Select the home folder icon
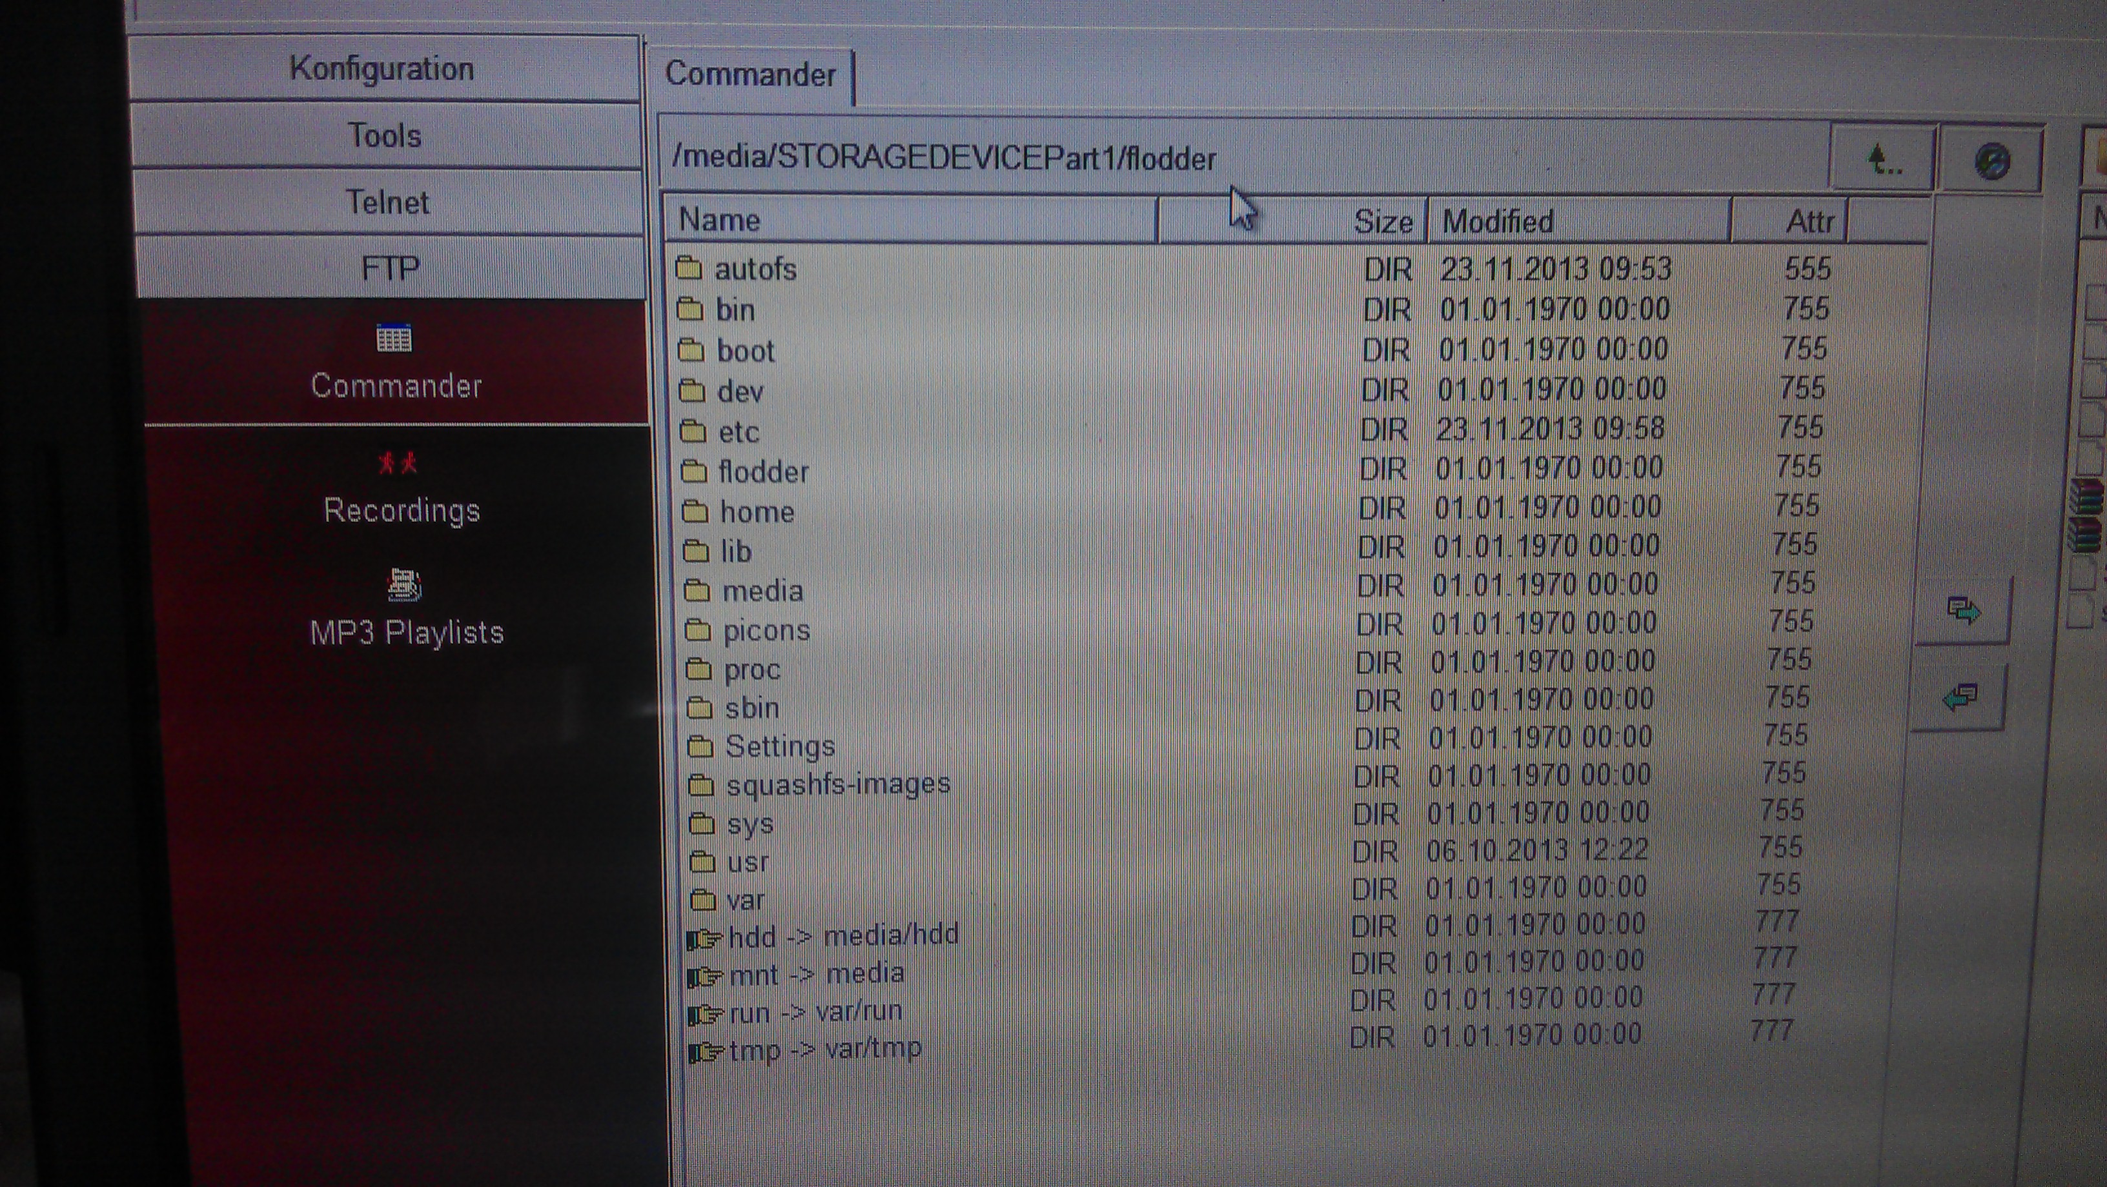Viewport: 2107px width, 1187px height. 695,511
